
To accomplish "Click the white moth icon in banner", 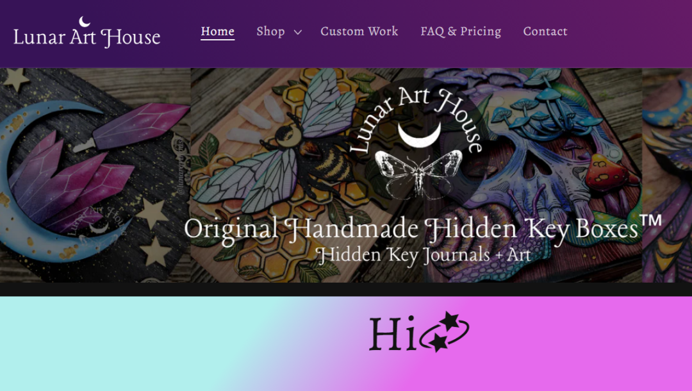I will (418, 174).
